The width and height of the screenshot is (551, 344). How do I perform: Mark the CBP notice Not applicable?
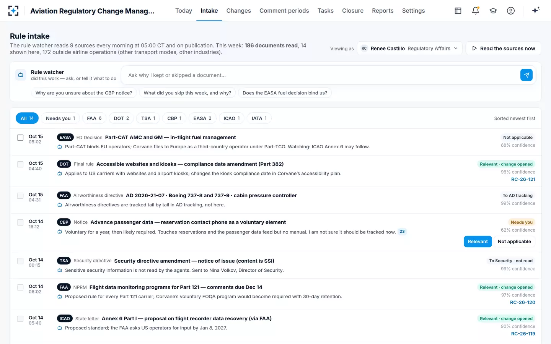click(514, 242)
